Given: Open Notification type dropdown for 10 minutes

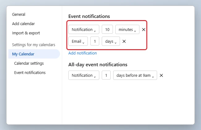Looking at the screenshot, I should tap(84, 29).
